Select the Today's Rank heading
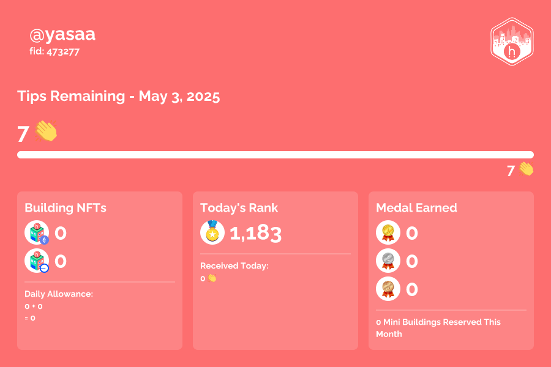551x367 pixels. 239,208
